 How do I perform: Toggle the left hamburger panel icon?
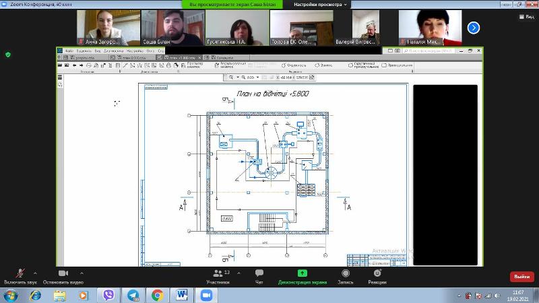click(60, 77)
